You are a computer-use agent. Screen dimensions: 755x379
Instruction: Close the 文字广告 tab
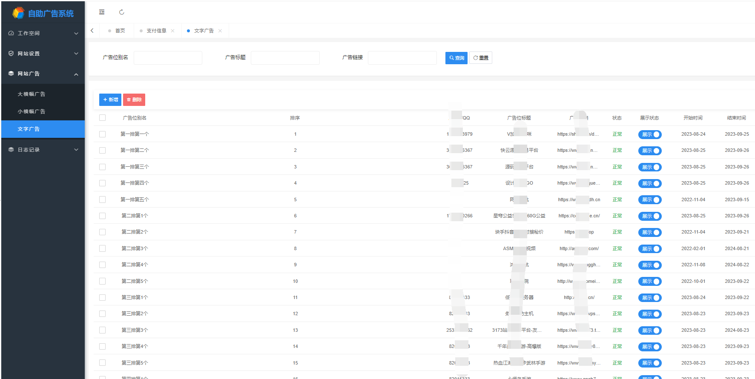tap(220, 31)
